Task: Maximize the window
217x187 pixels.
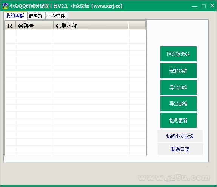Action: 204,6
